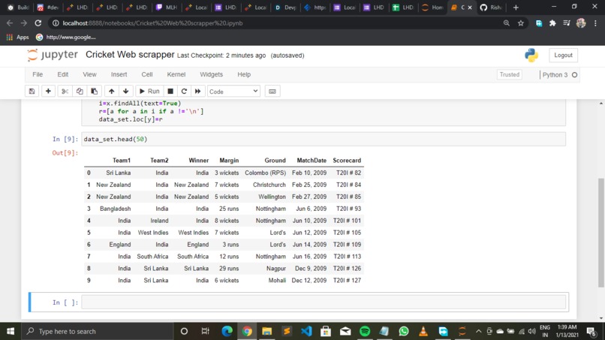This screenshot has height=340, width=605.
Task: Open File Explorer from taskbar
Action: [x=266, y=331]
